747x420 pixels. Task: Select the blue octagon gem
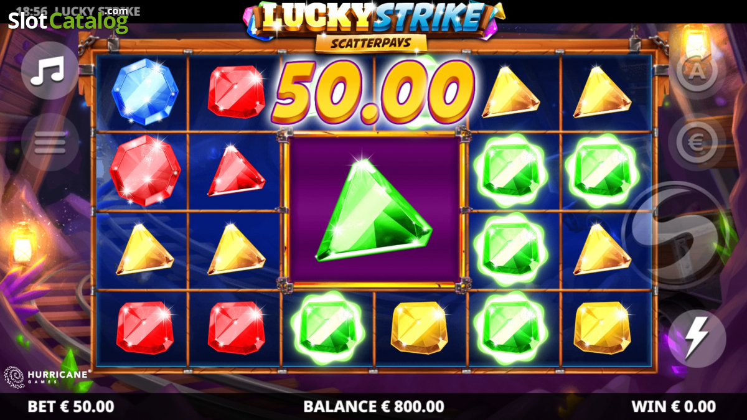pos(144,91)
